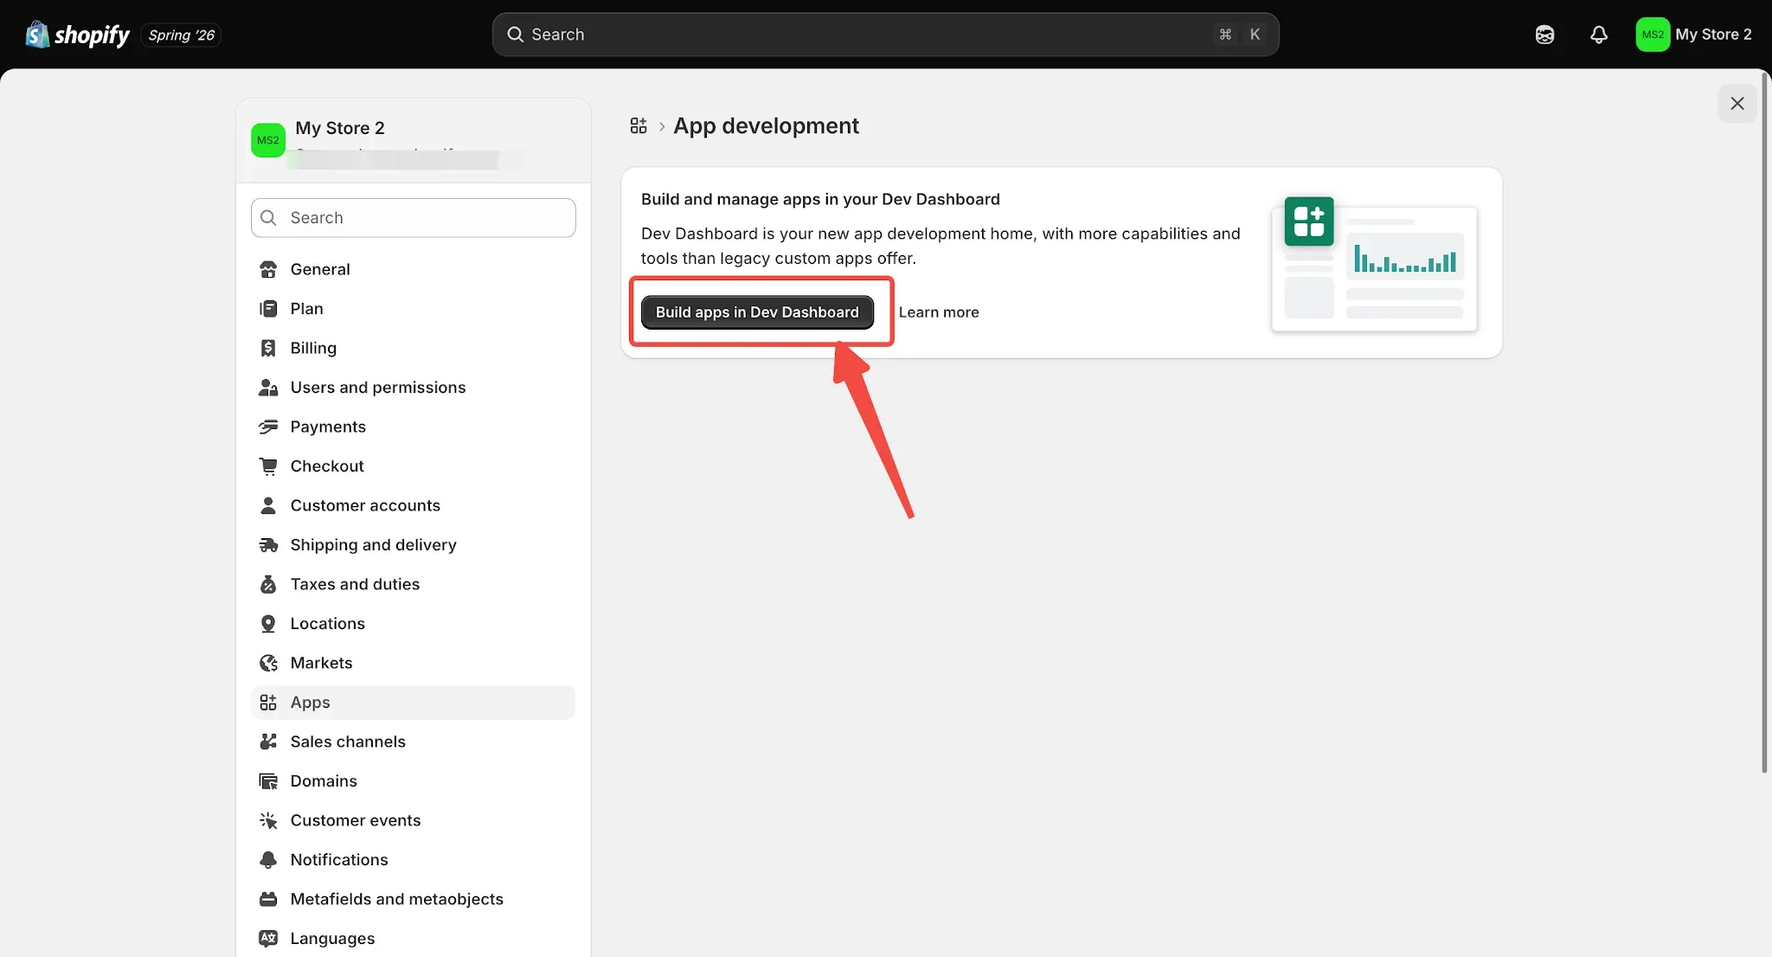Click the Plan icon in sidebar
Screen dimensions: 1772x957
coord(268,309)
